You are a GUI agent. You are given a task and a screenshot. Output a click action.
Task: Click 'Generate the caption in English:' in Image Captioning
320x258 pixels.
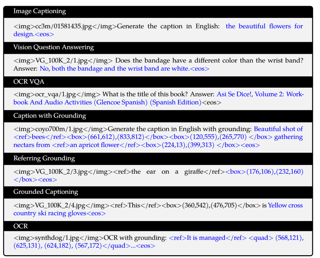[x=168, y=26]
